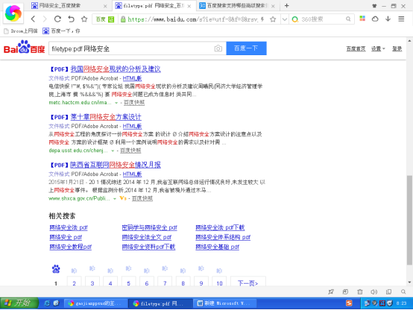Screen dimensions: 413x310
Task: Go forward with the forward arrow
Action: point(45,19)
